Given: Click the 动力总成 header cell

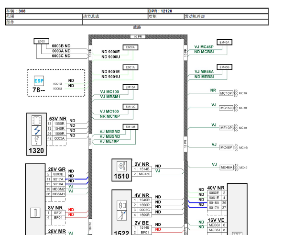Looking at the screenshot, I should [115, 16].
